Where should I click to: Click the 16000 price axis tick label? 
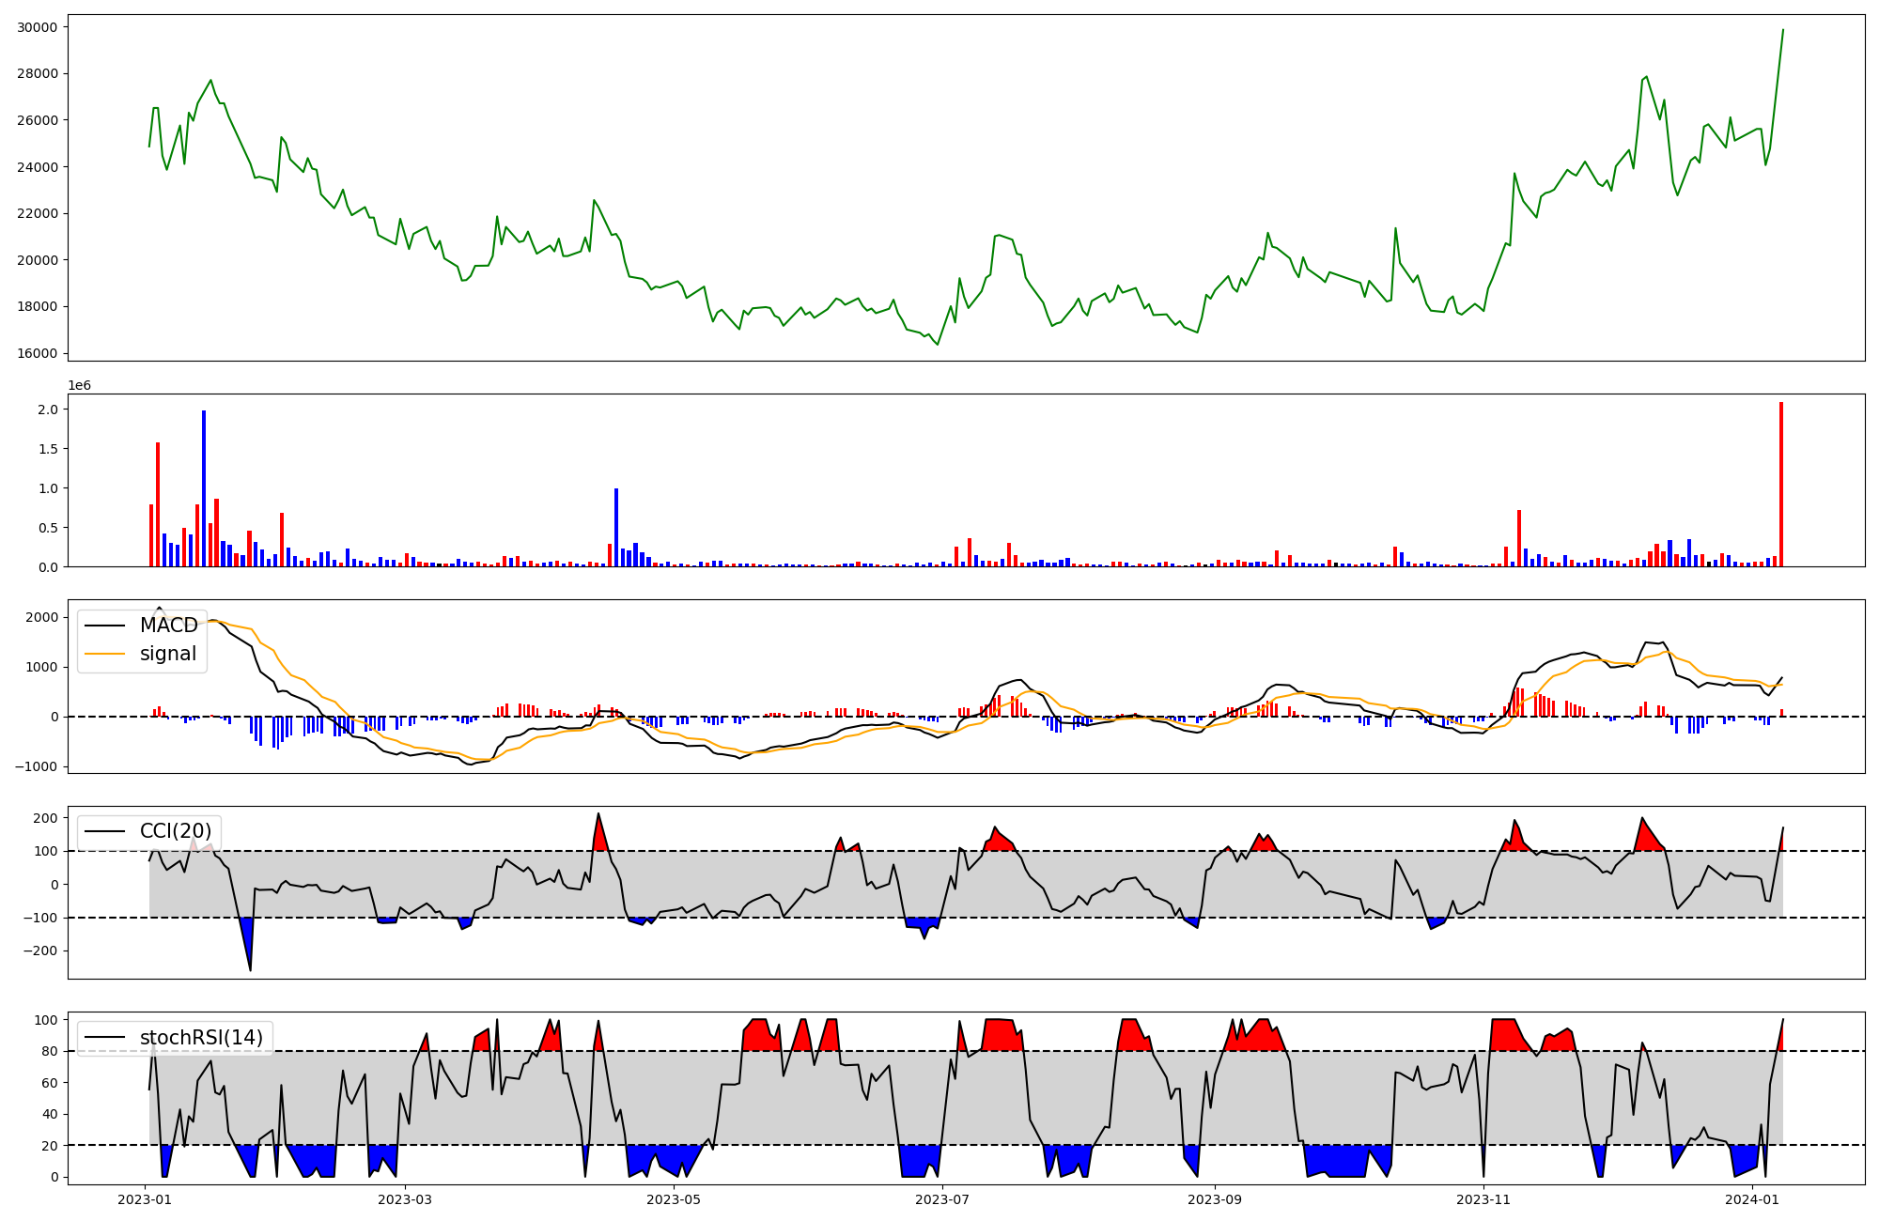[x=38, y=353]
